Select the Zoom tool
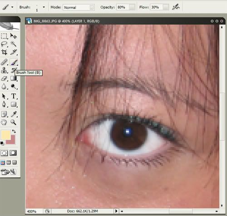This screenshot has height=216, width=227. 14,122
